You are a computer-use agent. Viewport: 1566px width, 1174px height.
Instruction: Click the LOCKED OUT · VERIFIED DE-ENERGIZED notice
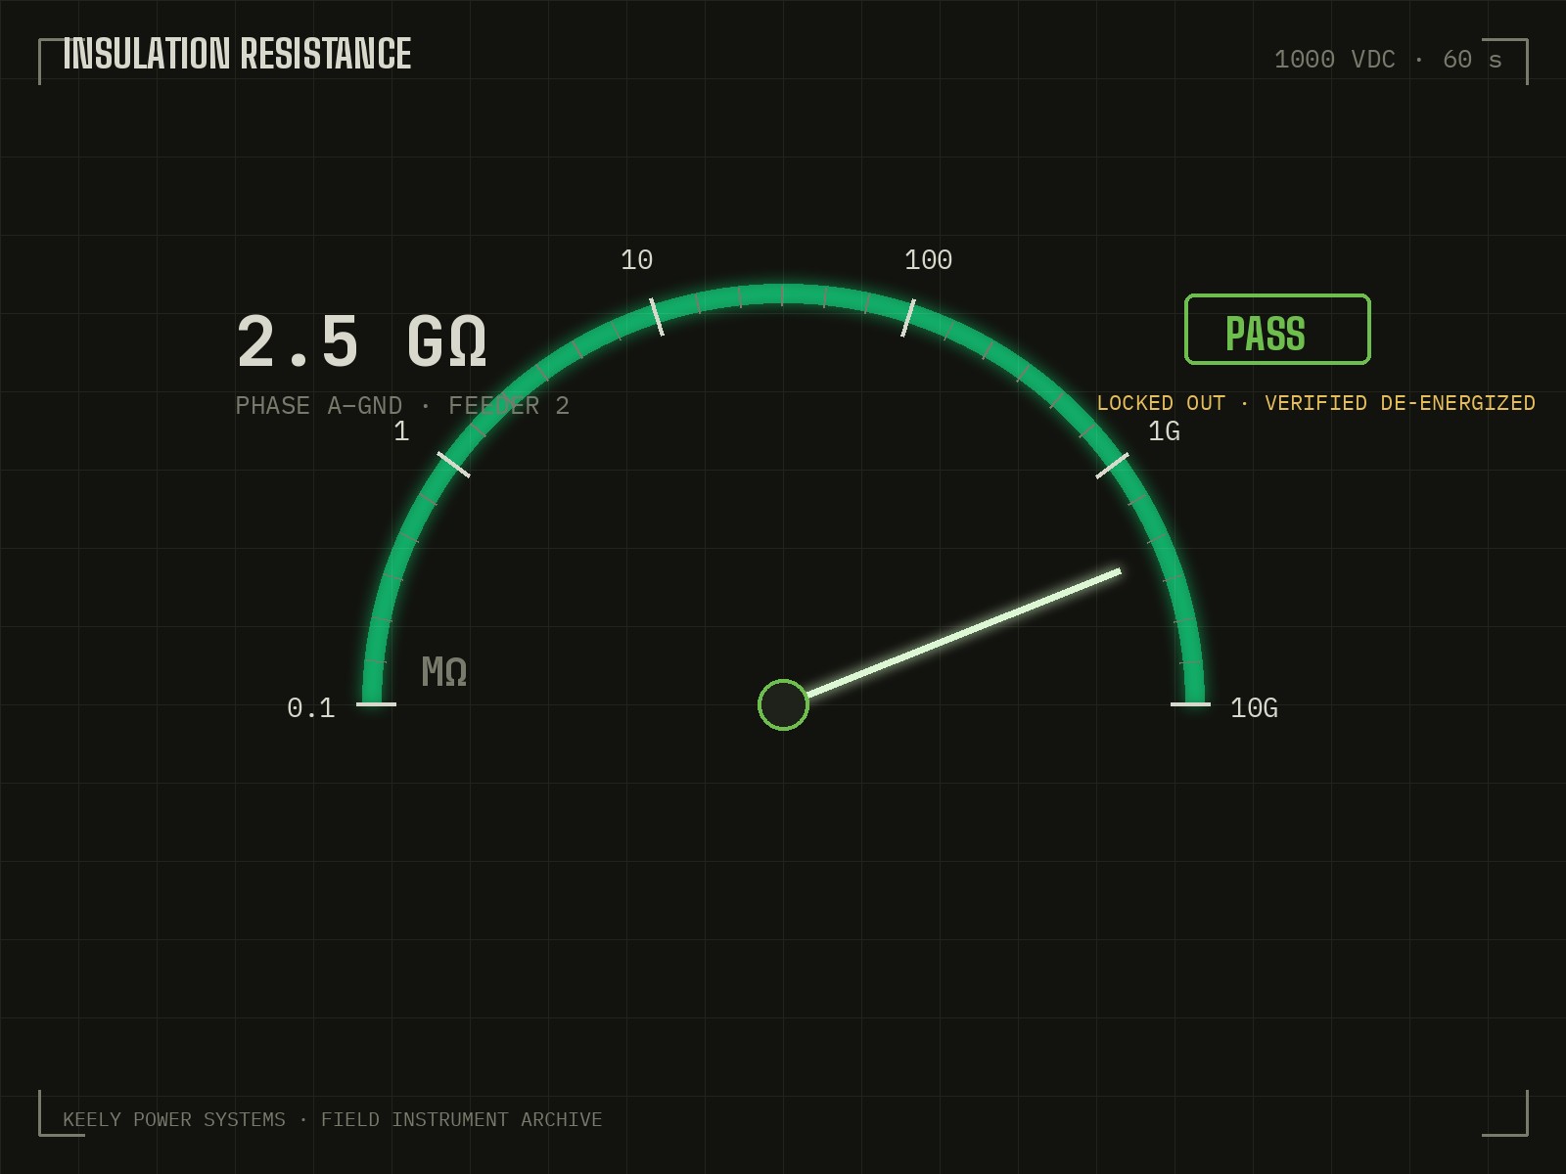(x=1315, y=403)
